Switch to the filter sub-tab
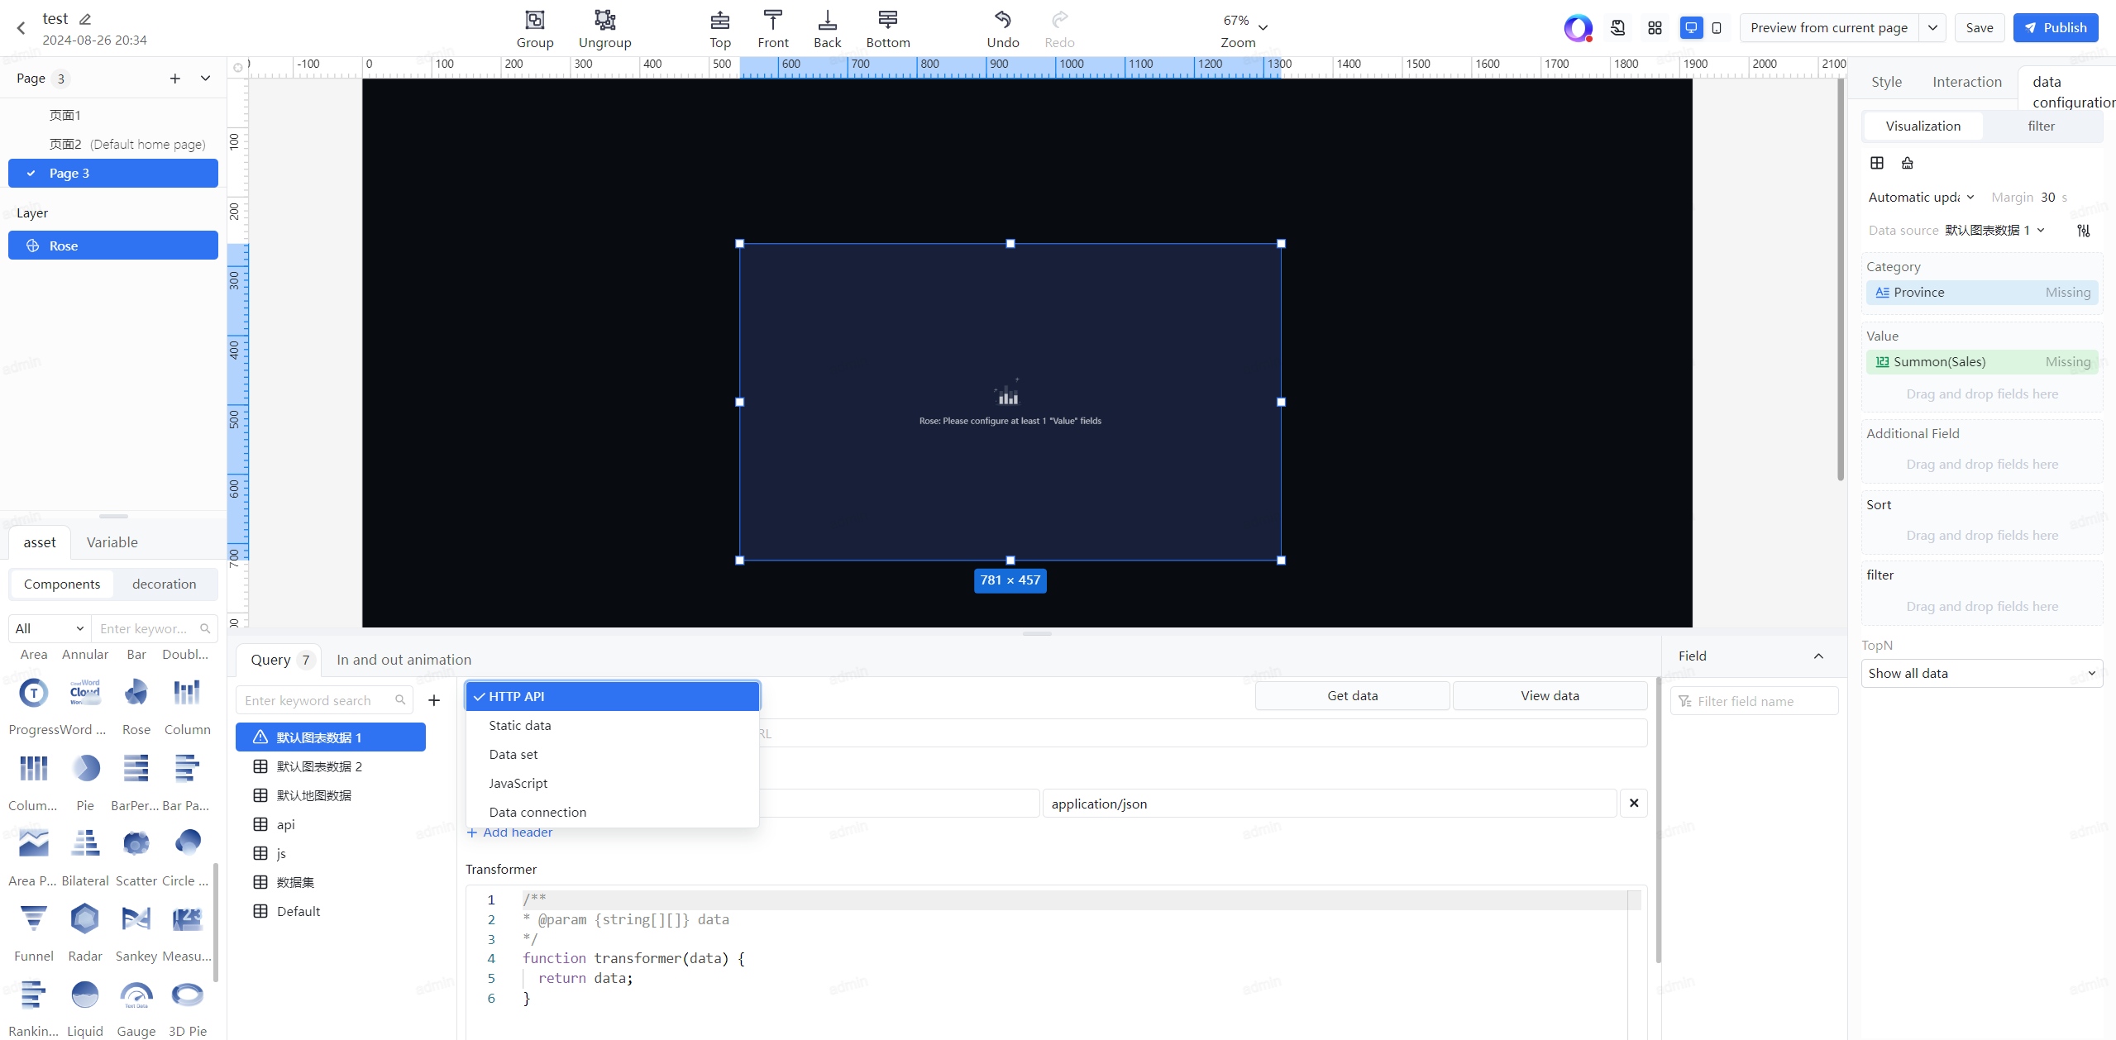The height and width of the screenshot is (1040, 2116). pyautogui.click(x=2041, y=126)
